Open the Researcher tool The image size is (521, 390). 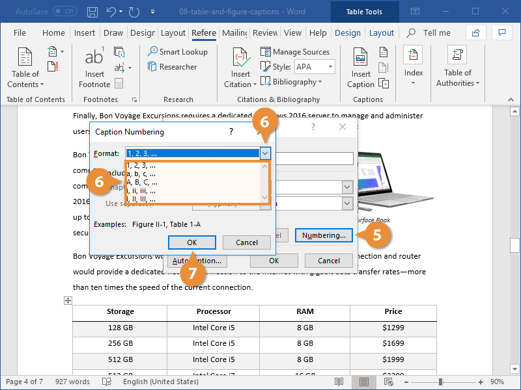coord(172,66)
